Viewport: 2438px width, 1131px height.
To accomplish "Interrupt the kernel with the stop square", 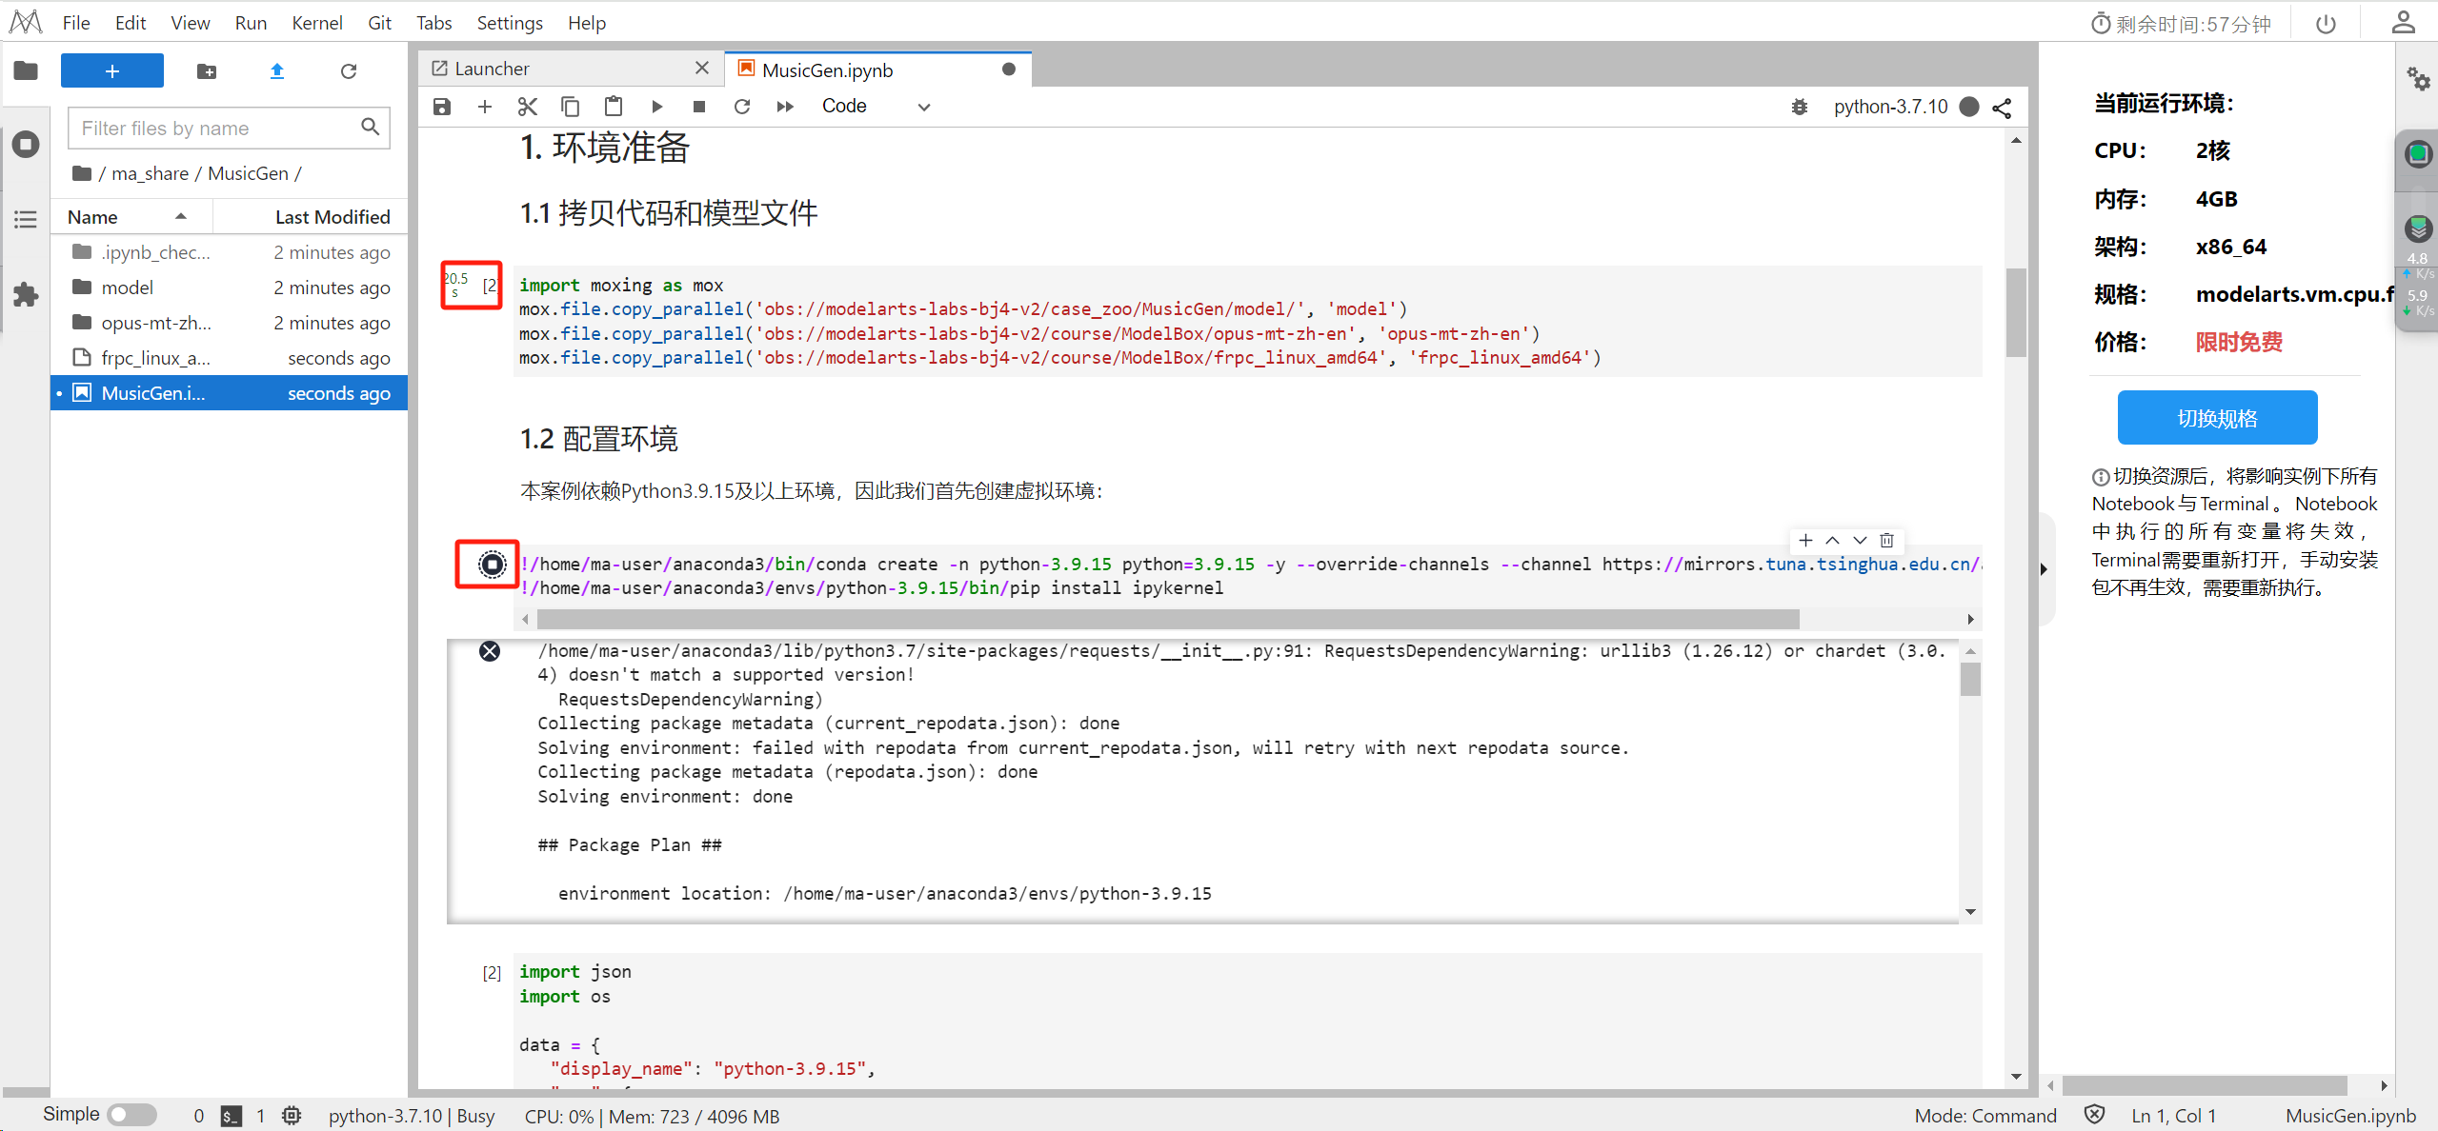I will [x=699, y=107].
